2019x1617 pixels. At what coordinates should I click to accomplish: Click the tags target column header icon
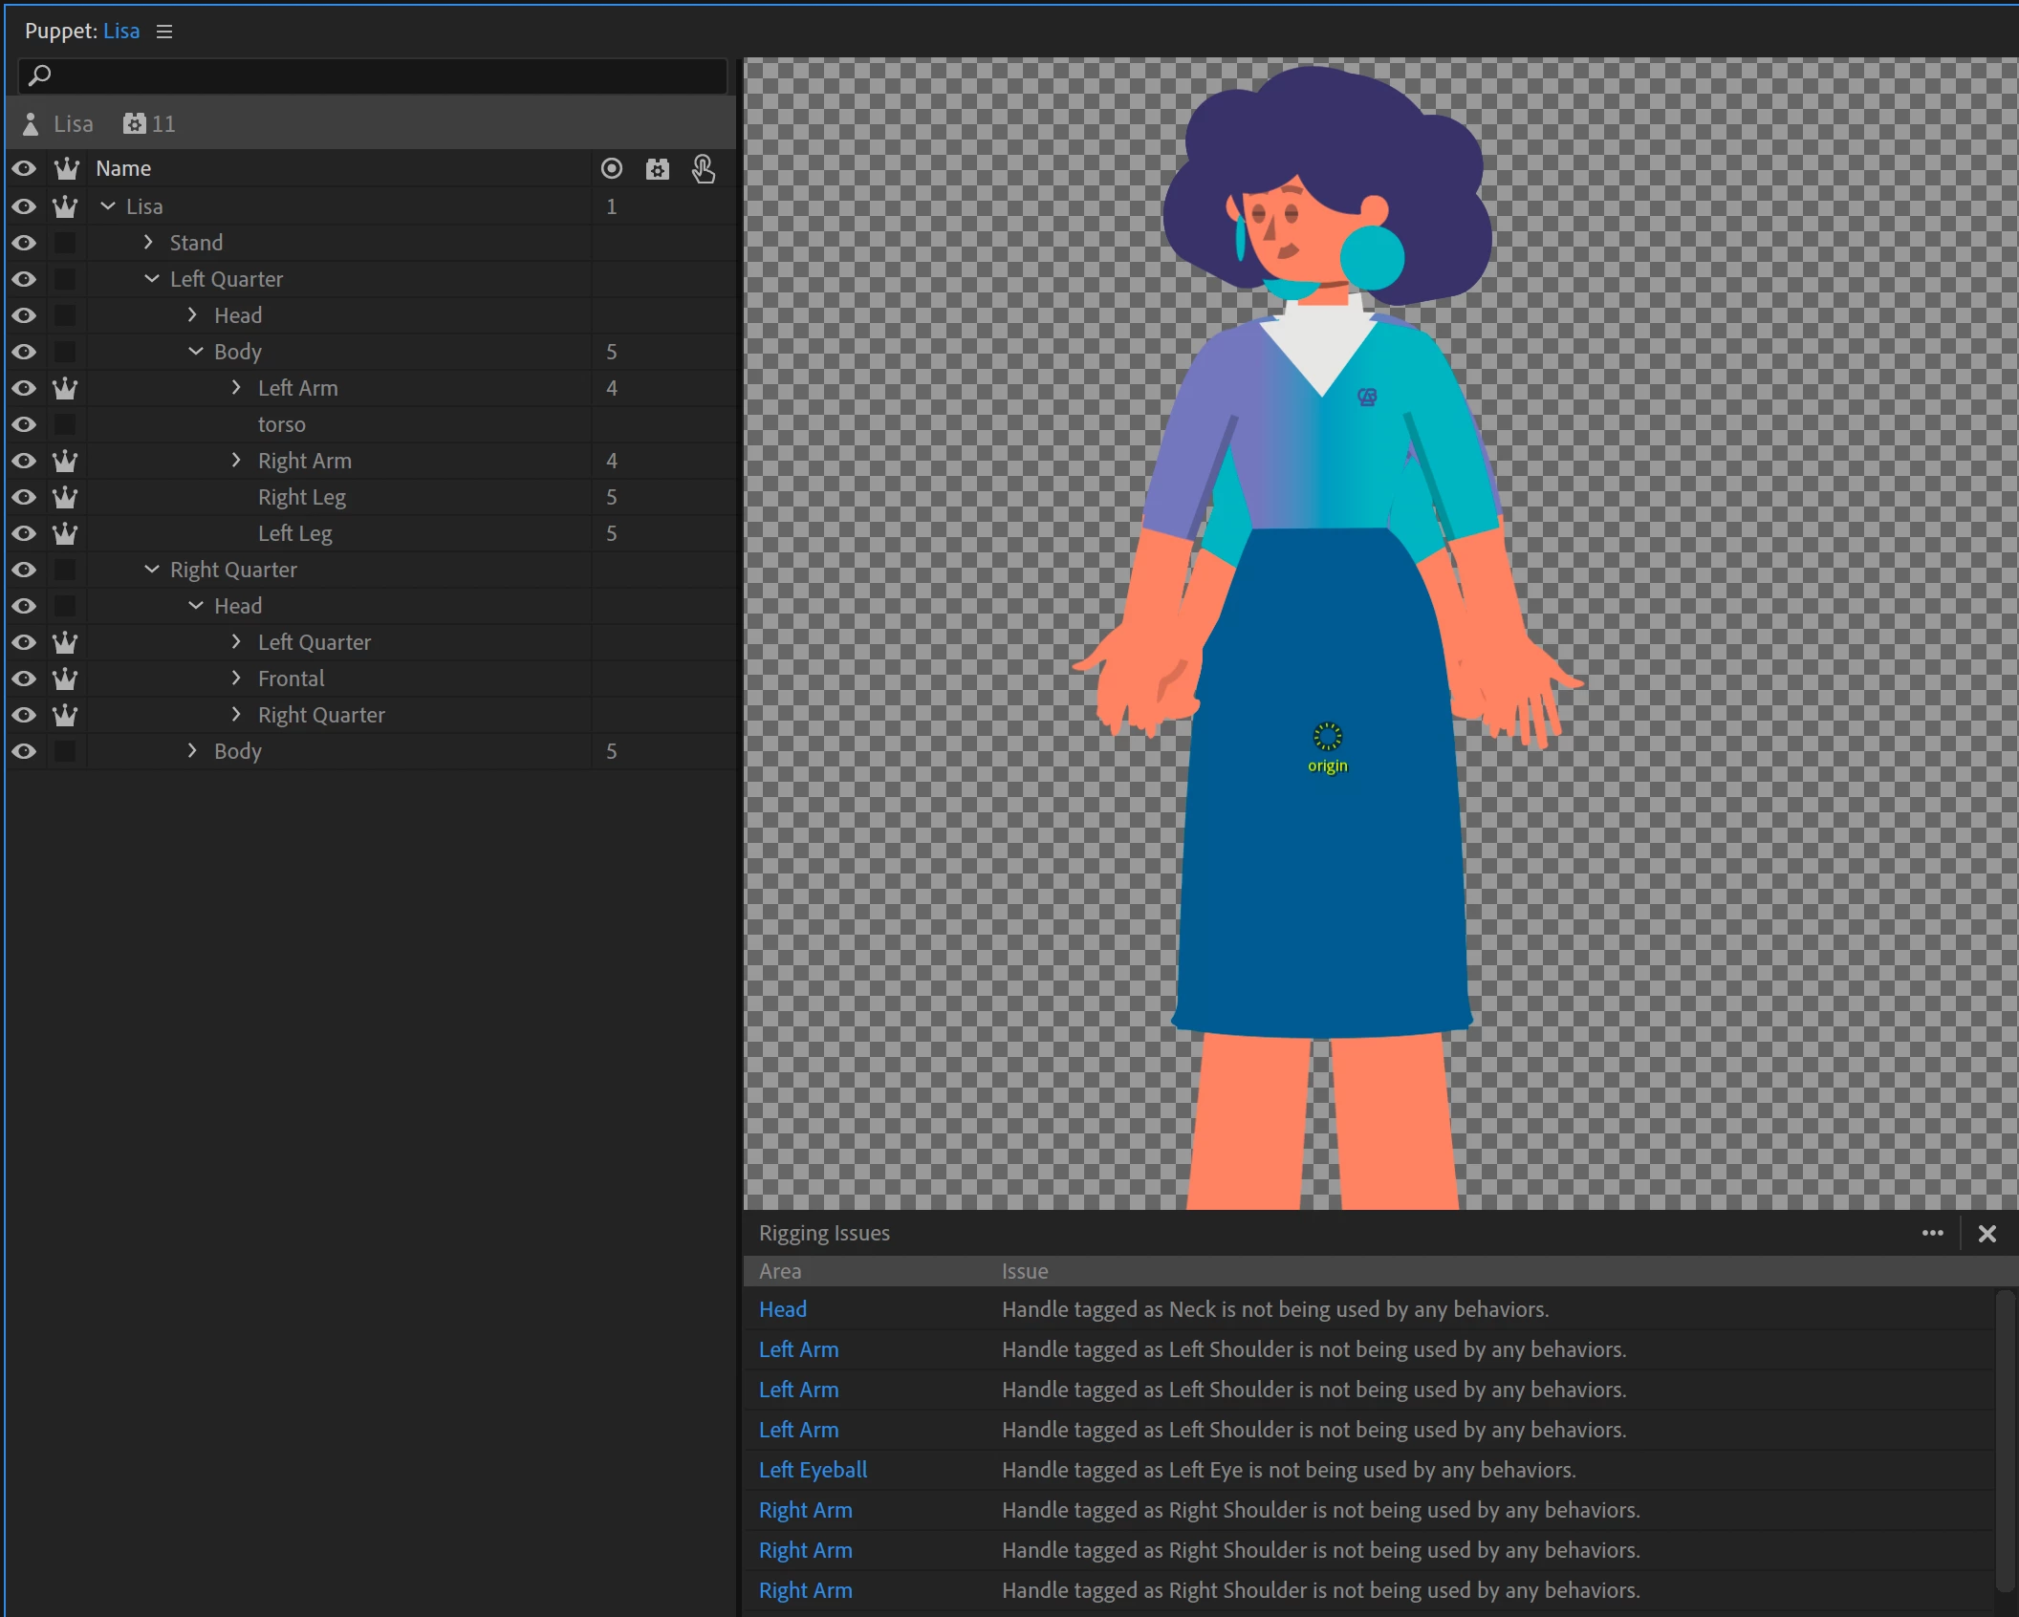[x=611, y=169]
